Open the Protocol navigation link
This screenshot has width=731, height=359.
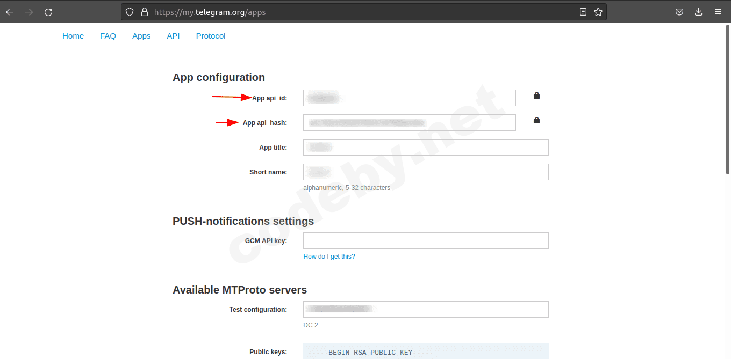(x=211, y=36)
